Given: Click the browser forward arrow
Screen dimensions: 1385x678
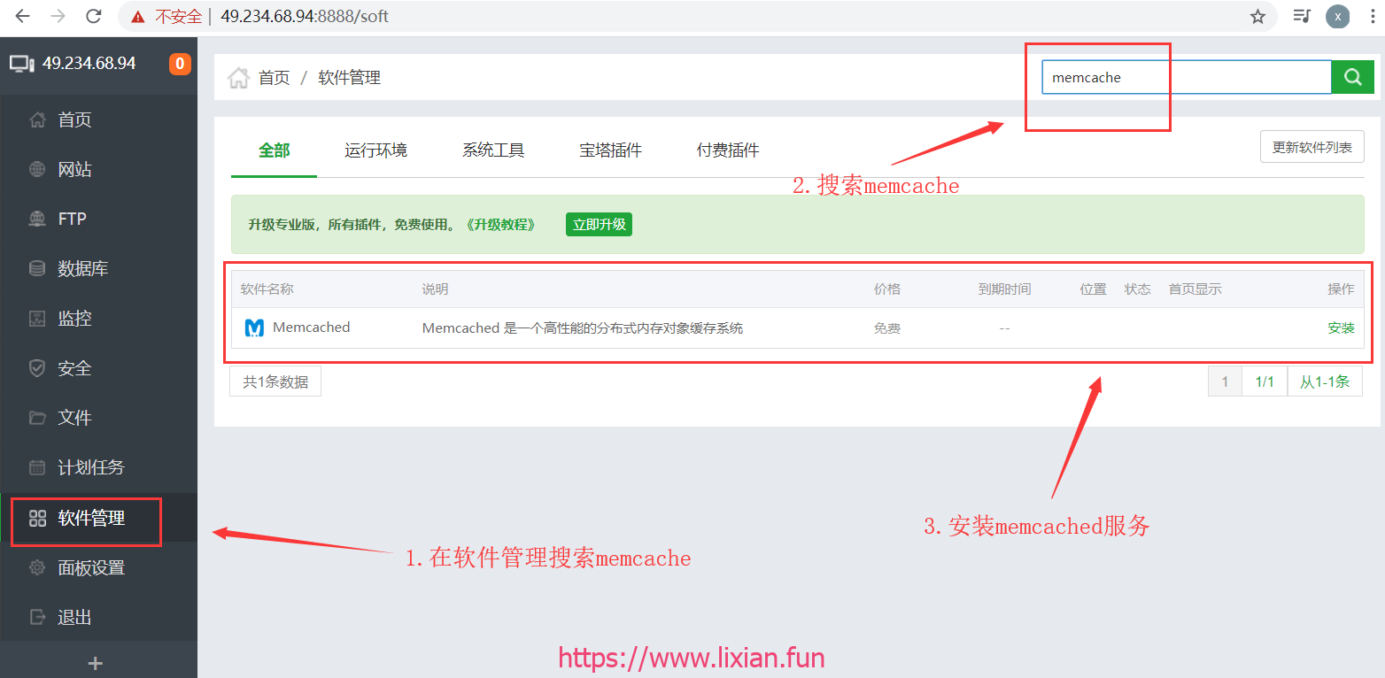Looking at the screenshot, I should [x=58, y=16].
